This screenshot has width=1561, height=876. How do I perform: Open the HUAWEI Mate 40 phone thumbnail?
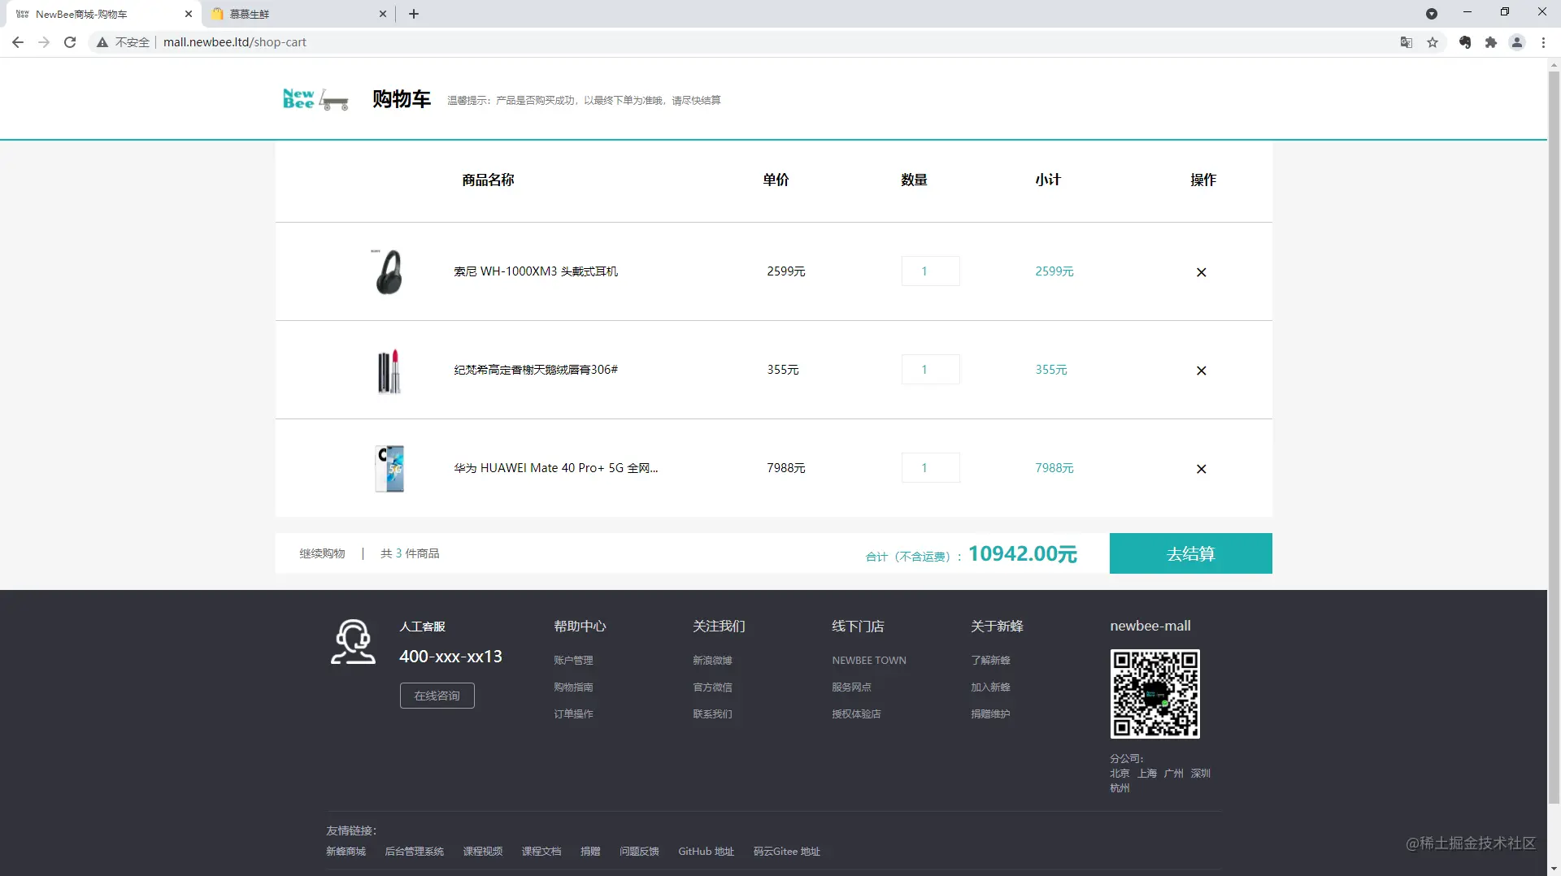point(389,468)
